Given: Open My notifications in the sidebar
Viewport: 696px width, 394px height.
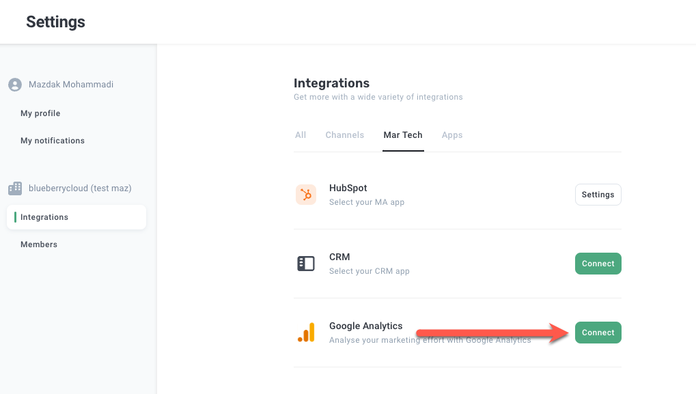Looking at the screenshot, I should [x=53, y=141].
